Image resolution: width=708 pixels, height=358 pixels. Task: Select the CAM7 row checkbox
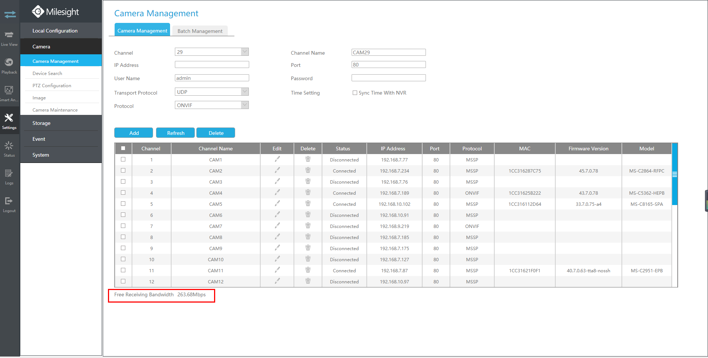(123, 226)
